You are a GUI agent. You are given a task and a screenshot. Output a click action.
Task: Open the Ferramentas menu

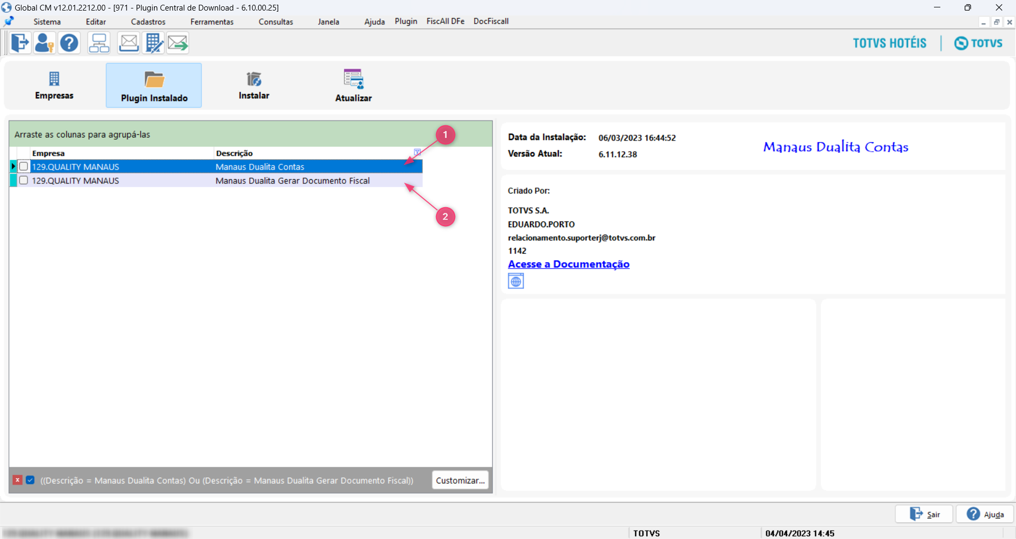[x=212, y=22]
